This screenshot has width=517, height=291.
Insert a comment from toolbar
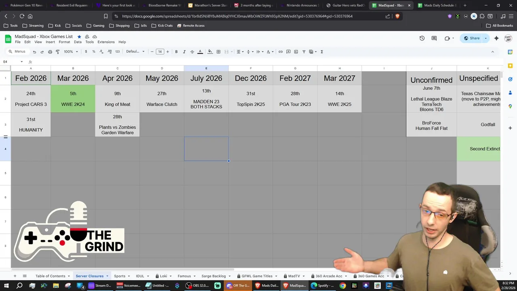288,52
